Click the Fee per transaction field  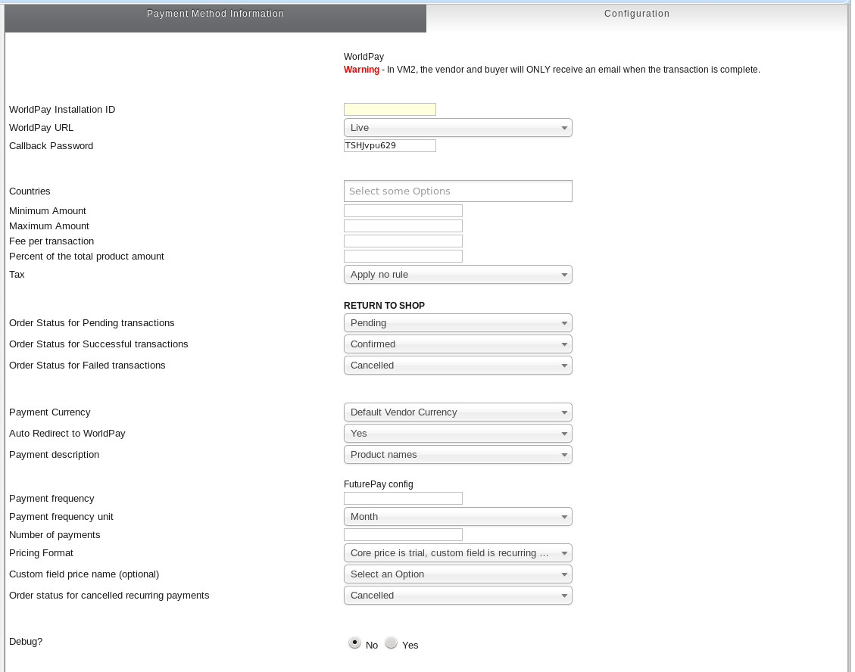[x=403, y=241]
